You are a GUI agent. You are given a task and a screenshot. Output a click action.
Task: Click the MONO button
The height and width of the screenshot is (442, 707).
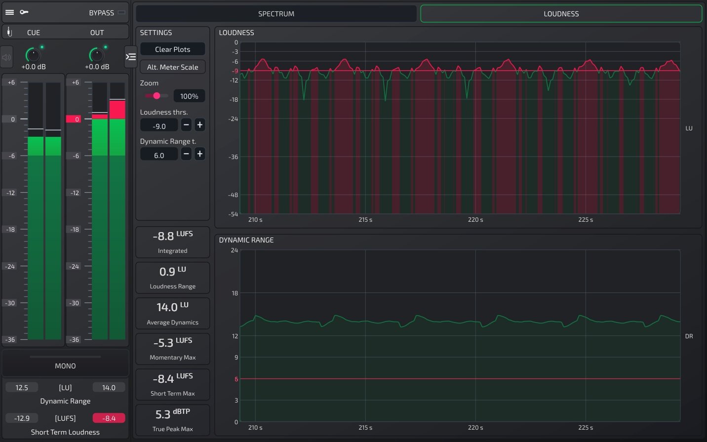pos(66,363)
